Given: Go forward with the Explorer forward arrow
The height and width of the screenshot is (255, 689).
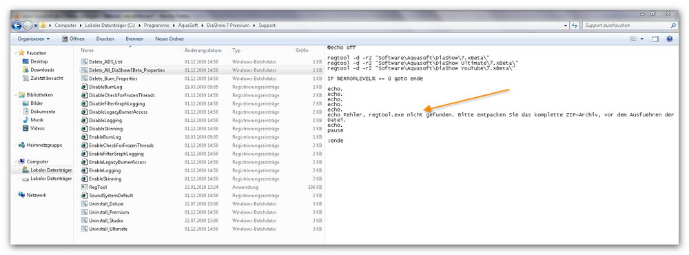Looking at the screenshot, I should [x=28, y=25].
